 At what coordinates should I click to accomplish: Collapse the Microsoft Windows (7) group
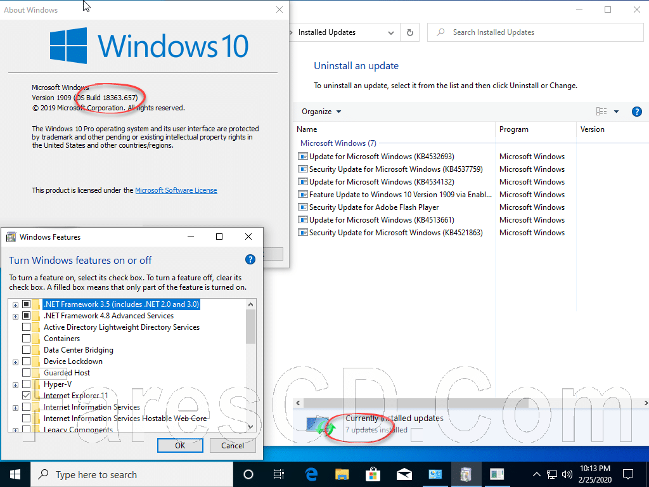pyautogui.click(x=338, y=143)
